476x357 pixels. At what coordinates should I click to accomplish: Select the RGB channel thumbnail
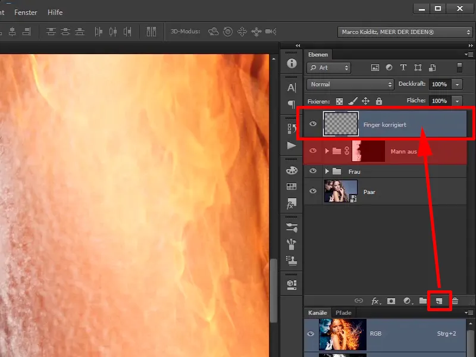pyautogui.click(x=343, y=334)
